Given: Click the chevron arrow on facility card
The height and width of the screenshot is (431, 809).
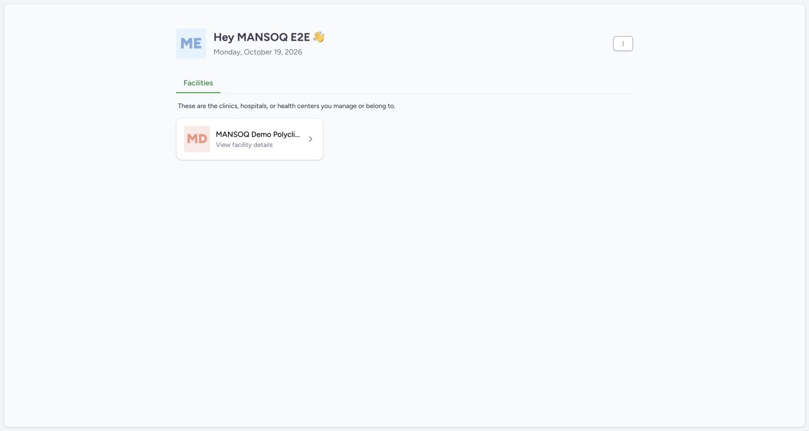Looking at the screenshot, I should (x=310, y=139).
